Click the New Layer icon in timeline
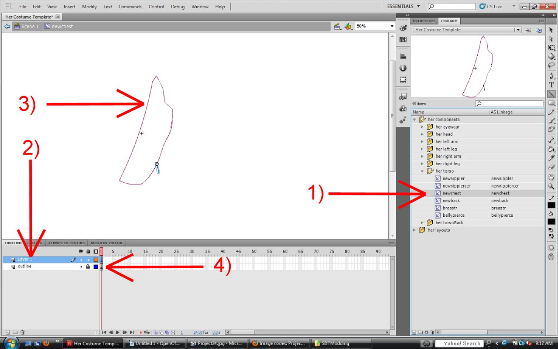The height and width of the screenshot is (349, 558). [x=7, y=332]
